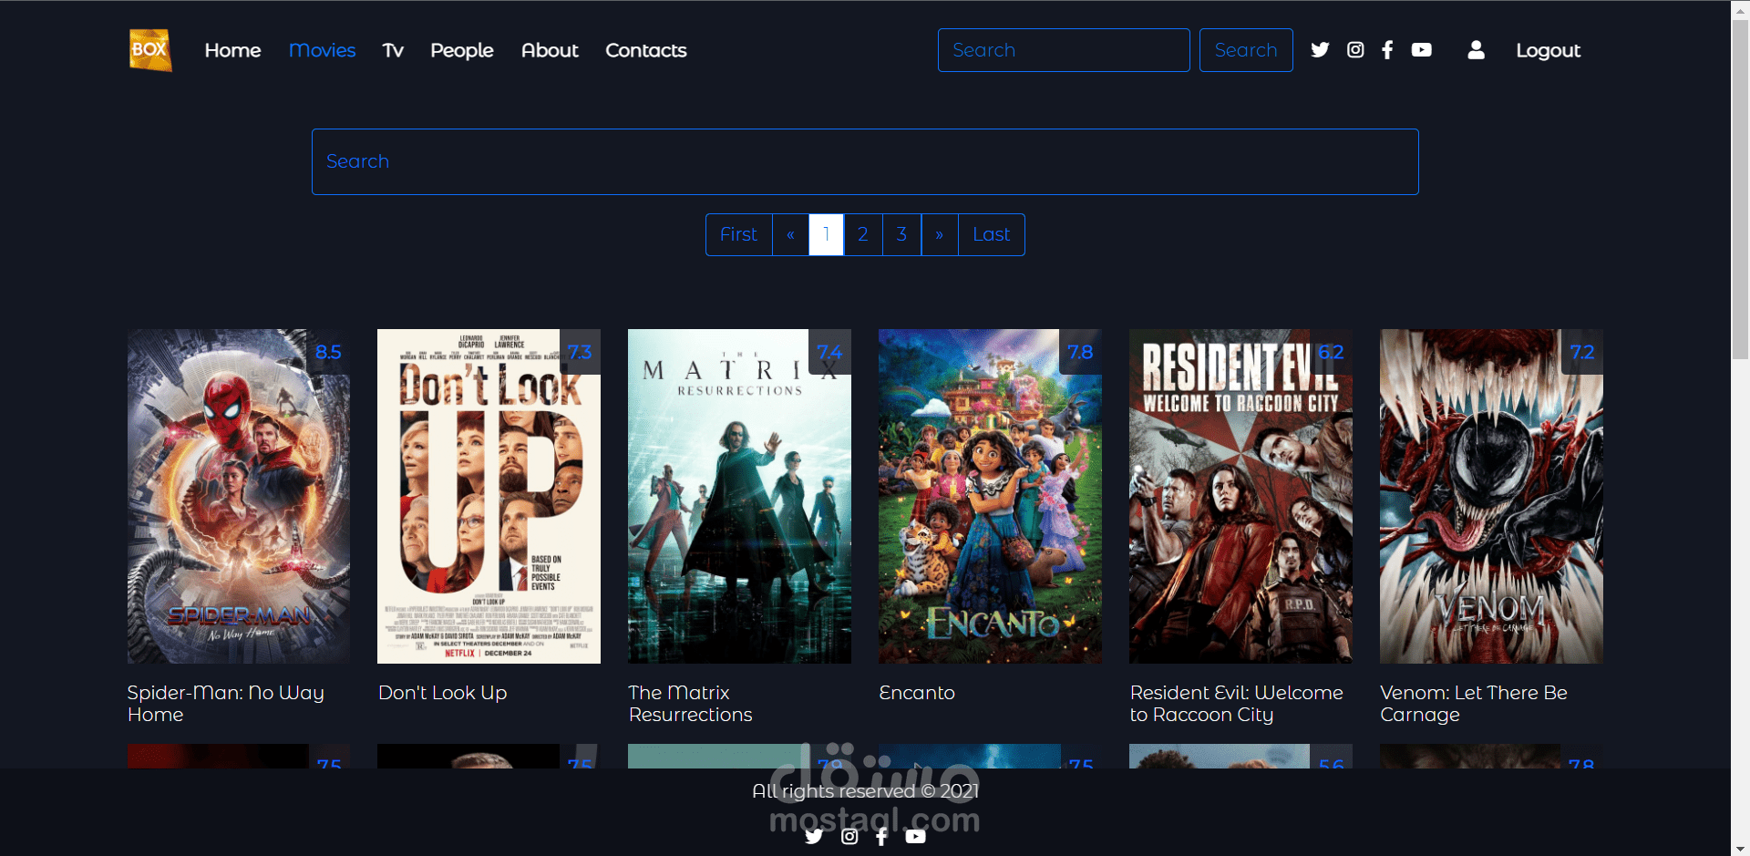1750x856 pixels.
Task: Open The Matrix Resurrections poster
Action: (739, 496)
